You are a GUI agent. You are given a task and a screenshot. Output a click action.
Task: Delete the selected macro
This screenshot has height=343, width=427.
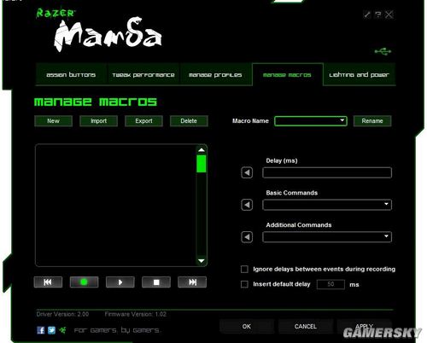(x=189, y=121)
